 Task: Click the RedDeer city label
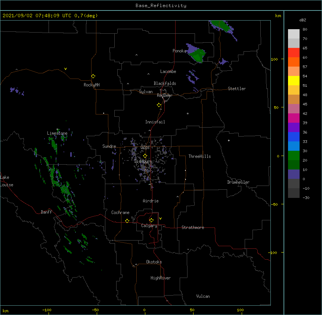point(164,95)
